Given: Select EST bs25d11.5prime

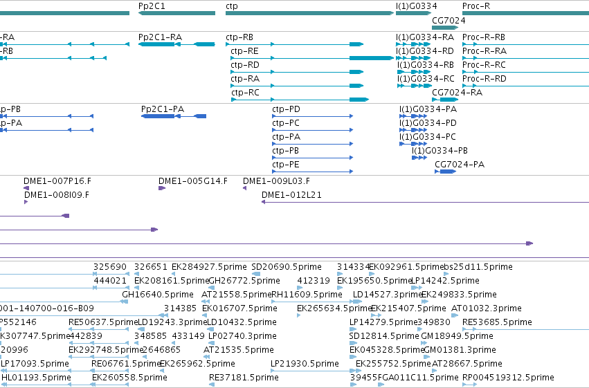Looking at the screenshot, I should pos(478,267).
